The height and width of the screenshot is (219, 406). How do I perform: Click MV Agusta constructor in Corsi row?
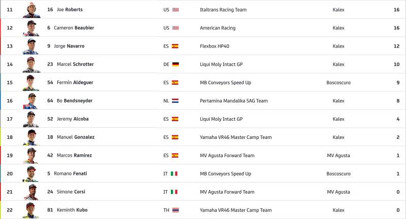pos(339,192)
